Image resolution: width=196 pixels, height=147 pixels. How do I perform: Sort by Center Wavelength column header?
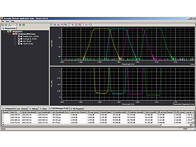coord(29,112)
